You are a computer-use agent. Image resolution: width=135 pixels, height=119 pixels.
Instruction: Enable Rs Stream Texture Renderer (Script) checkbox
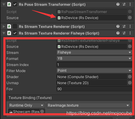click(x=15, y=27)
